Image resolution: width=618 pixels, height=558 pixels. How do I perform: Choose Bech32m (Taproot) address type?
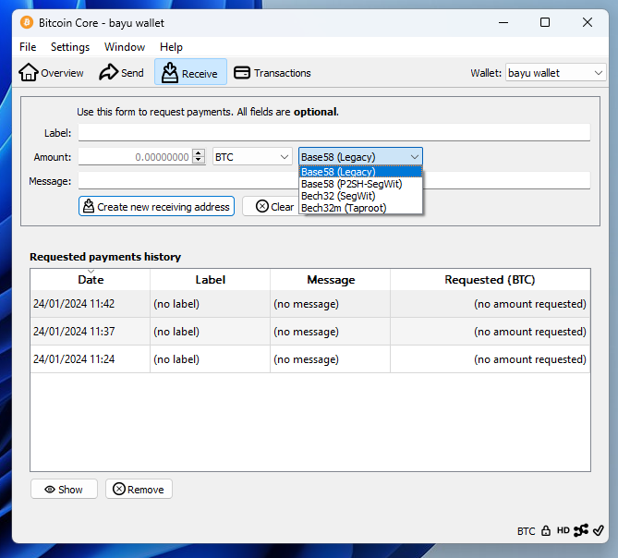360,208
